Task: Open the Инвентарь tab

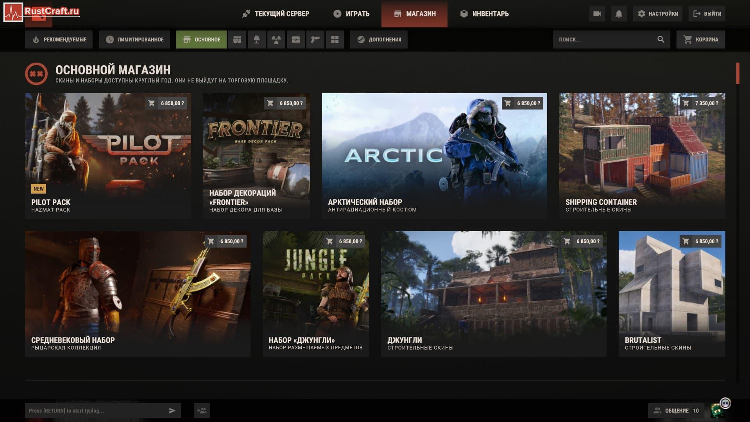Action: 485,14
